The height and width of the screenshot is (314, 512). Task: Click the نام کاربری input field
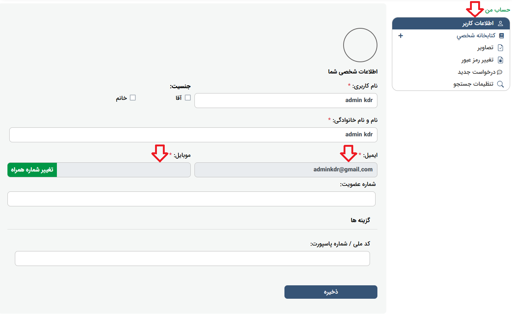[x=286, y=101]
